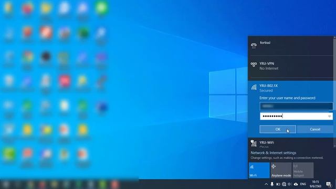This screenshot has height=189, width=336.
Task: Select the YRU-WiFi network name
Action: click(267, 142)
